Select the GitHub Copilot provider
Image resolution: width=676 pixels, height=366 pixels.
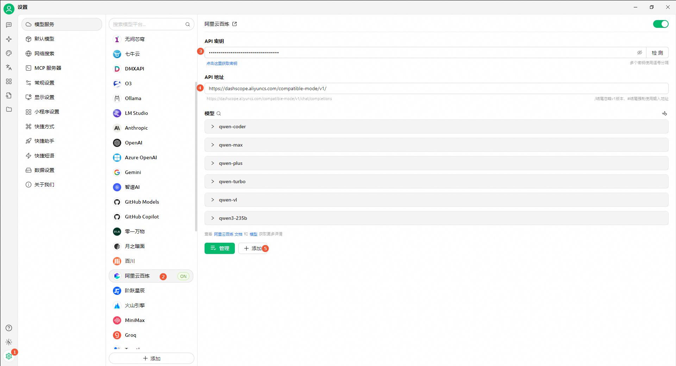[151, 217]
